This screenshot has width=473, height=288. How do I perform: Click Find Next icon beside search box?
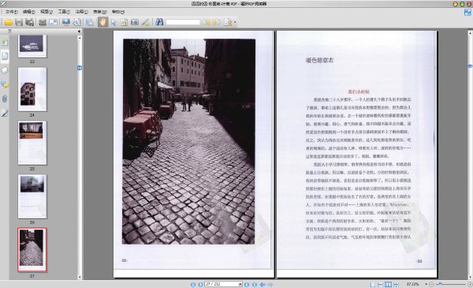(x=216, y=22)
